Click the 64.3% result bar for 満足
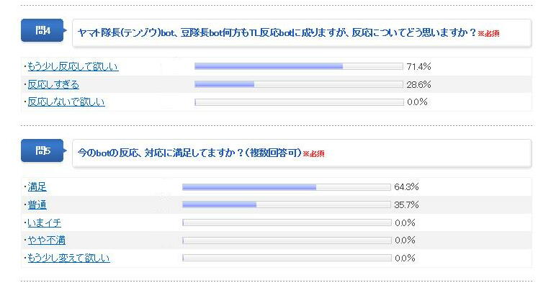The height and width of the screenshot is (288, 551). coord(287,186)
